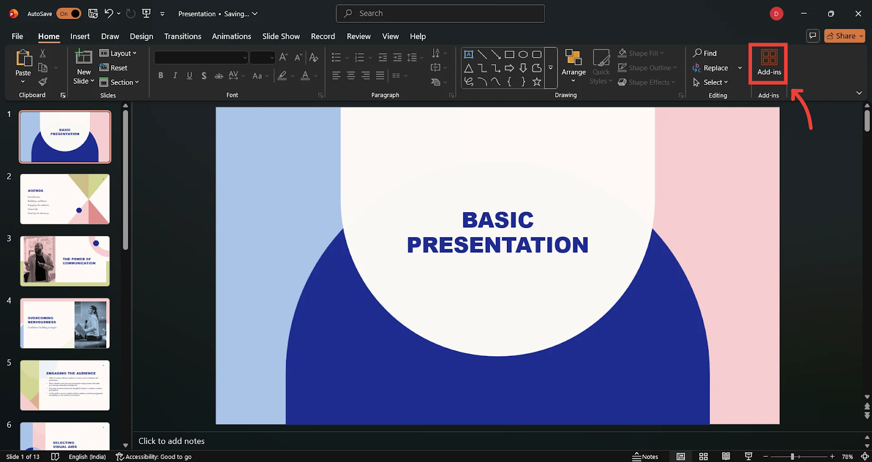Switch to the Animations tab
872x462 pixels.
tap(231, 36)
